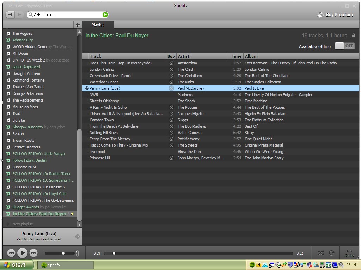
Task: Toggle repeat mode
Action: tap(331, 253)
